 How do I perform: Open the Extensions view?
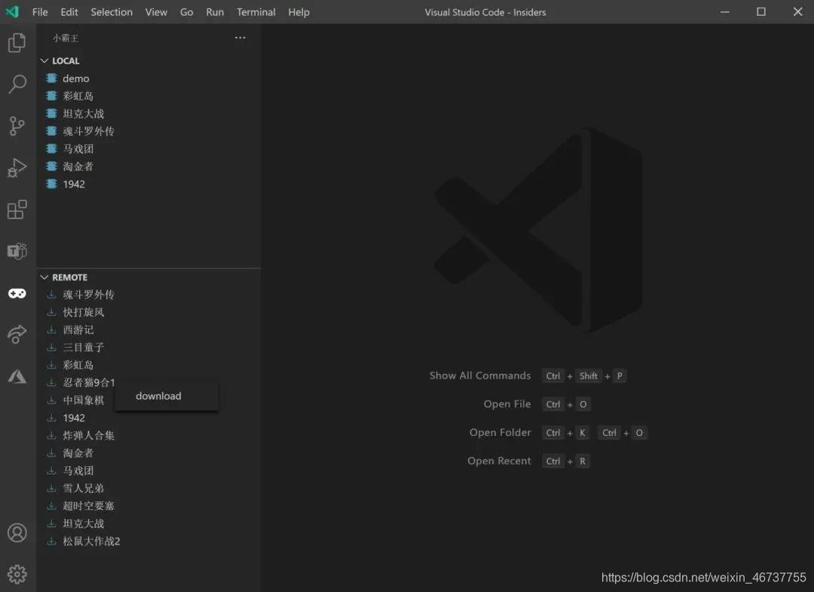pos(17,210)
